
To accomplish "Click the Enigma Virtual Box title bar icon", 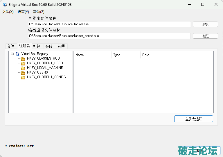I will 5,5.
